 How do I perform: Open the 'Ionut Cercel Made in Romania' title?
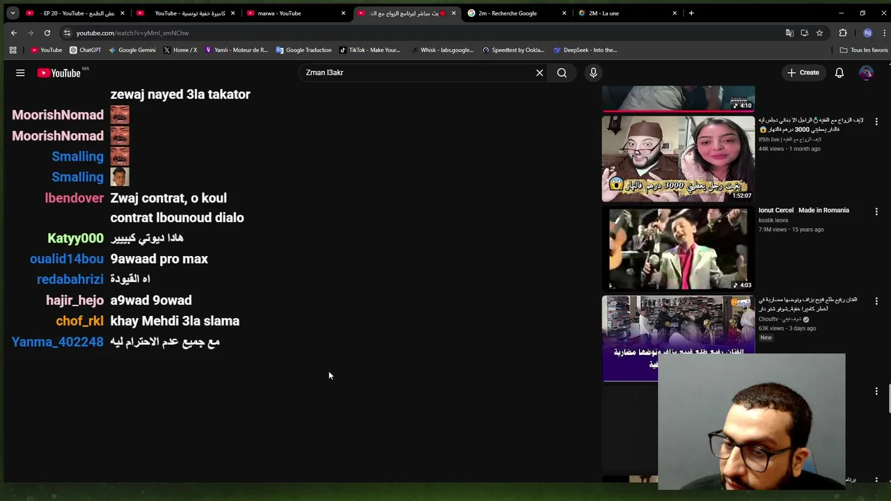[803, 210]
